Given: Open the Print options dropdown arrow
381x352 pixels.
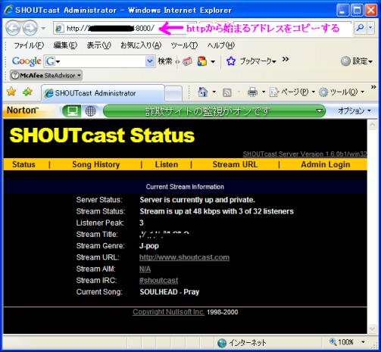Looking at the screenshot, I should (263, 92).
